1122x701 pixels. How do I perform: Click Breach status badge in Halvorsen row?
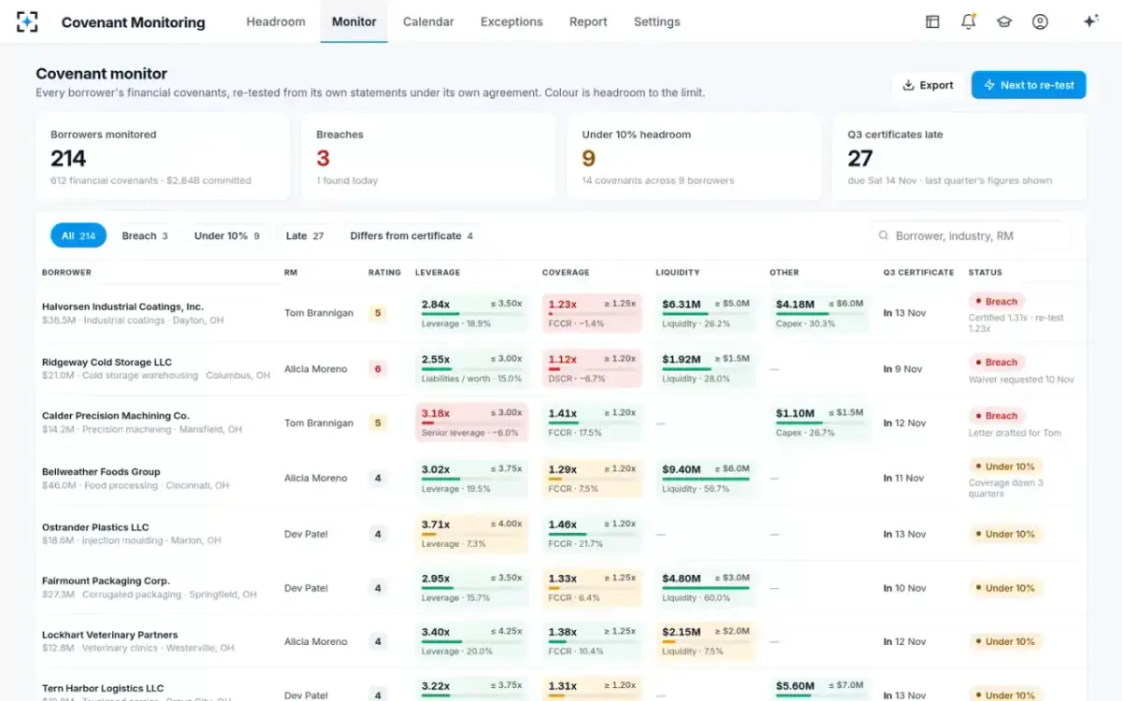coord(997,302)
